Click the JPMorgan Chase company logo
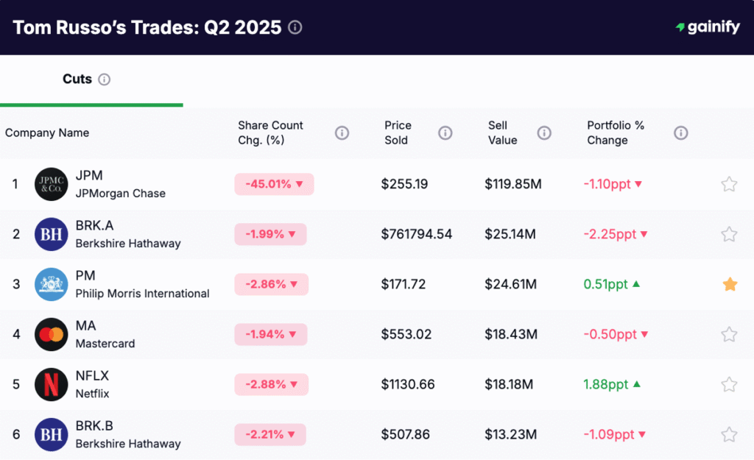Screen dimensions: 754x460 pos(51,184)
